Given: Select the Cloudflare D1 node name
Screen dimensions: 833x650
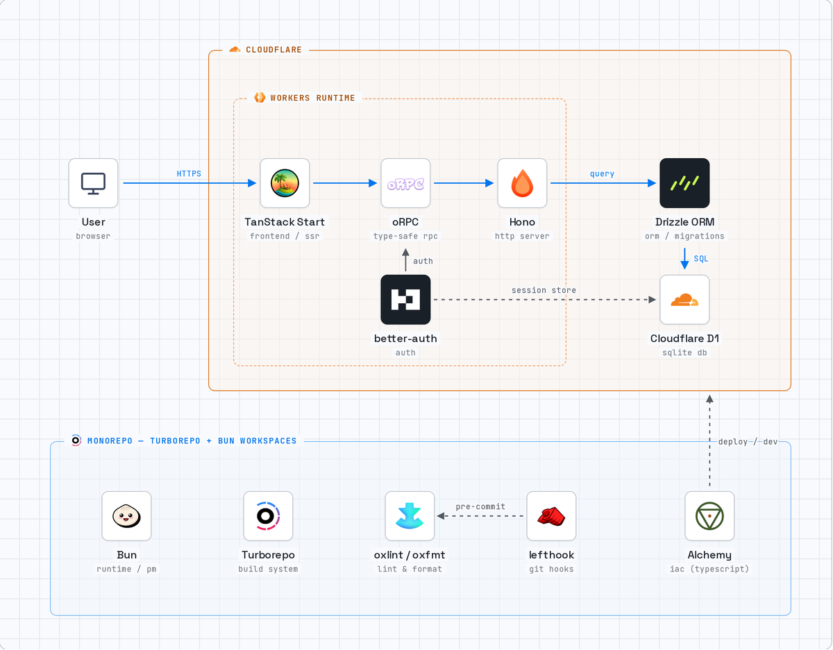Looking at the screenshot, I should [x=684, y=339].
